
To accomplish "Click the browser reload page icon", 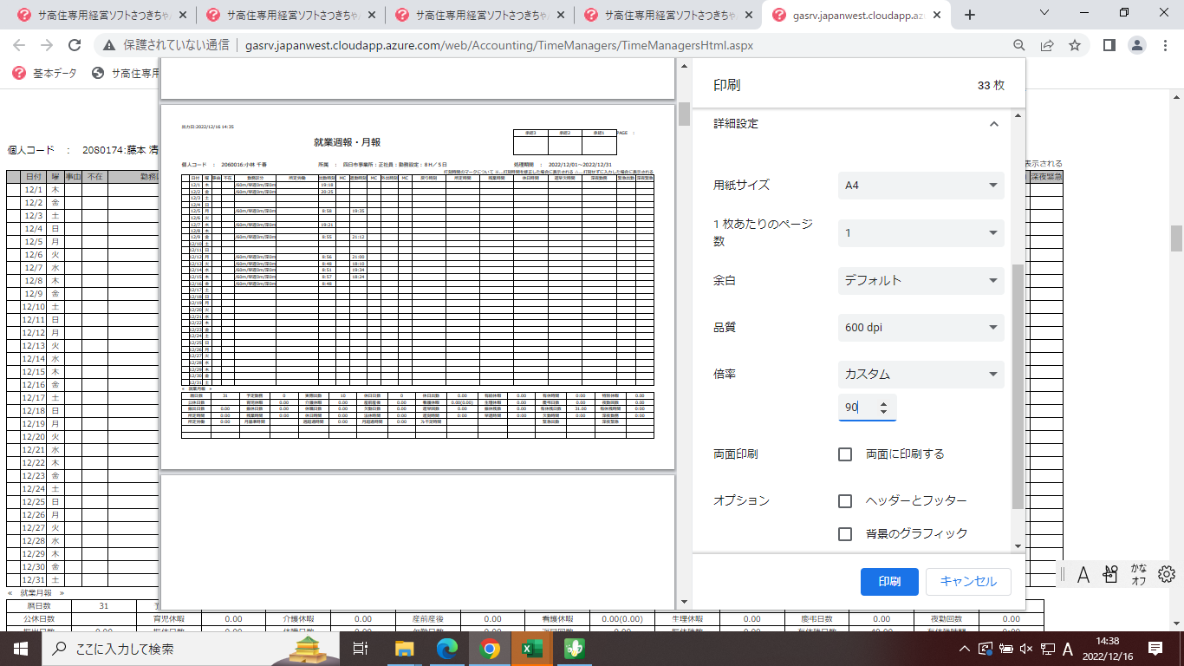I will 75,45.
